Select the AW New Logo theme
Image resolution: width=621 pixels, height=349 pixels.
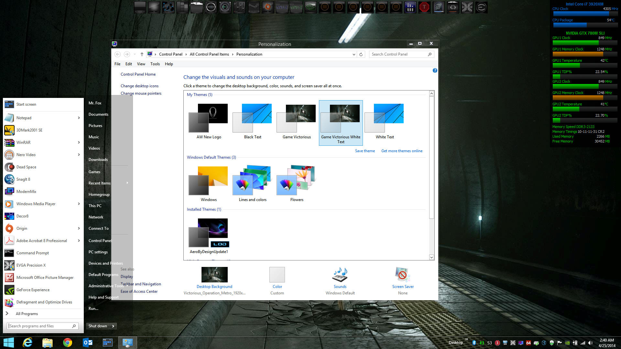(x=209, y=122)
